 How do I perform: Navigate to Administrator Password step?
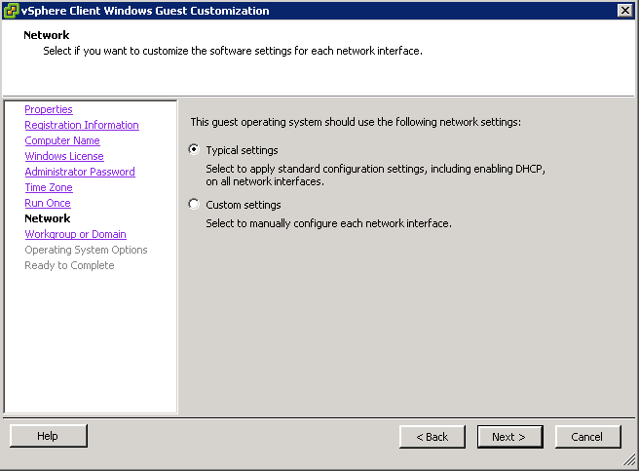point(80,172)
